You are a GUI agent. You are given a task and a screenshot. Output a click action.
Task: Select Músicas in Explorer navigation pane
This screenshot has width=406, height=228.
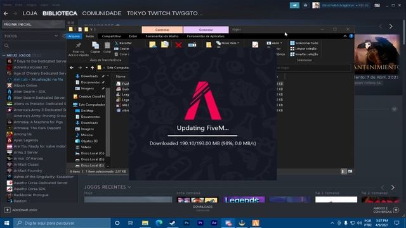point(84,135)
